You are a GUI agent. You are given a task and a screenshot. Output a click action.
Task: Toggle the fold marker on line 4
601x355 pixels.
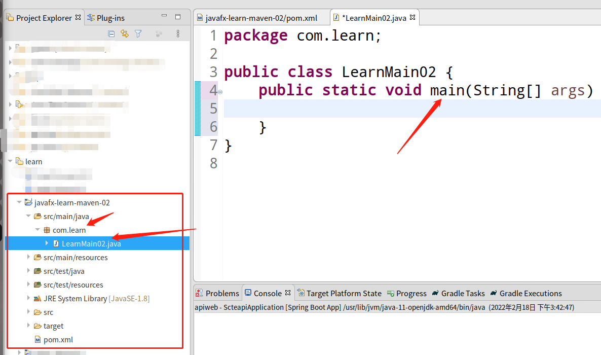pyautogui.click(x=220, y=92)
